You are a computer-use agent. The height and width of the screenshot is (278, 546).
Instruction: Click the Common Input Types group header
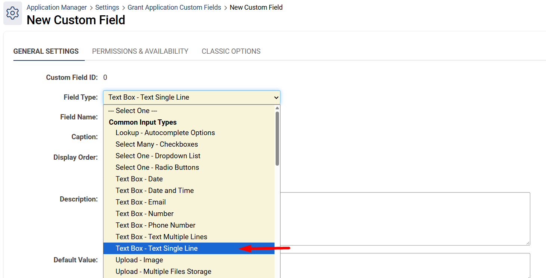coord(143,122)
